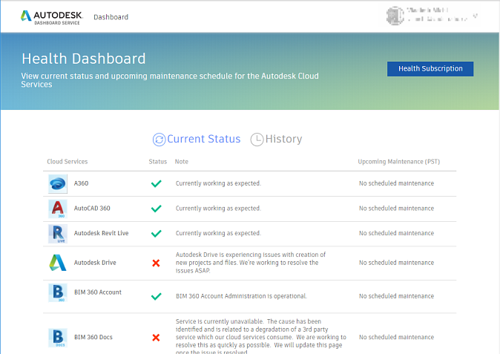Viewport: 500px width, 354px height.
Task: Click the Health Subscription button
Action: [430, 69]
